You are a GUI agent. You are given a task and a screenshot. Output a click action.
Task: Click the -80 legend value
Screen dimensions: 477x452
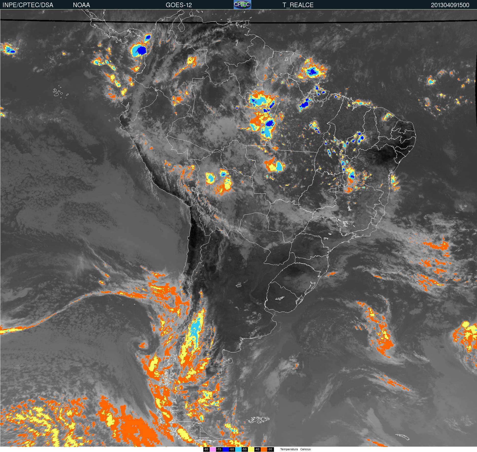(206, 449)
